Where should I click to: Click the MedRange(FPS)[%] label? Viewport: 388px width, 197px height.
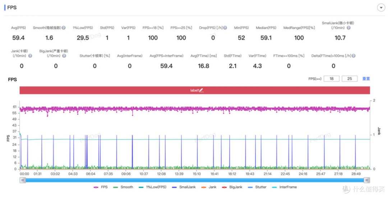coord(299,28)
